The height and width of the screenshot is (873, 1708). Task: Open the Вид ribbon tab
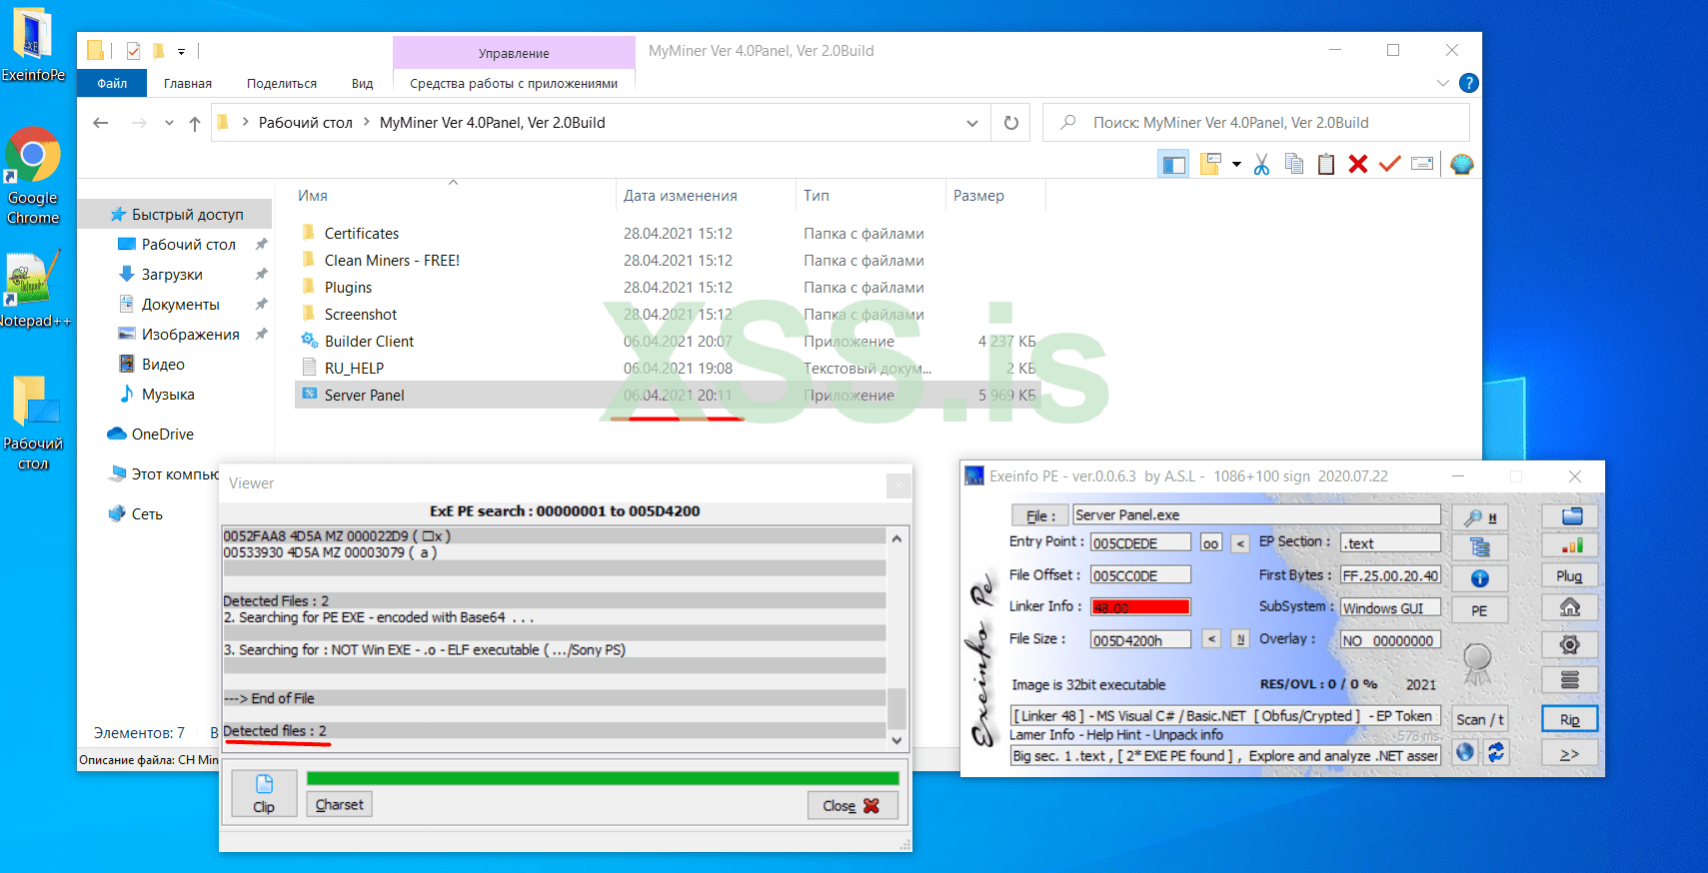[362, 84]
